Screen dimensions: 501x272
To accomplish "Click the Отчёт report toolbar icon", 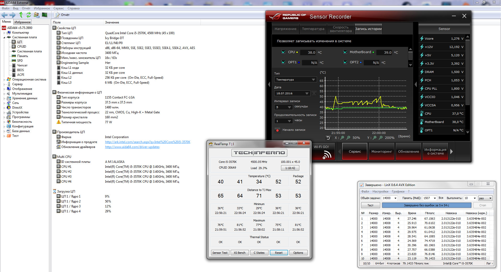I will [x=57, y=15].
